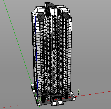
Task: Click the right dark pillar at the tower base
Action: (x=66, y=95)
